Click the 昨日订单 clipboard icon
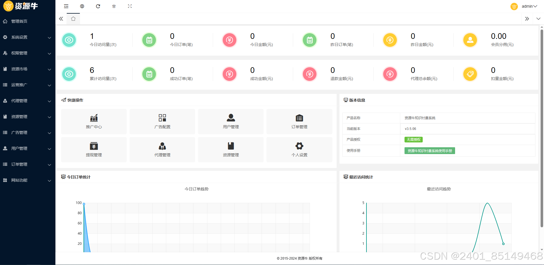 point(310,40)
